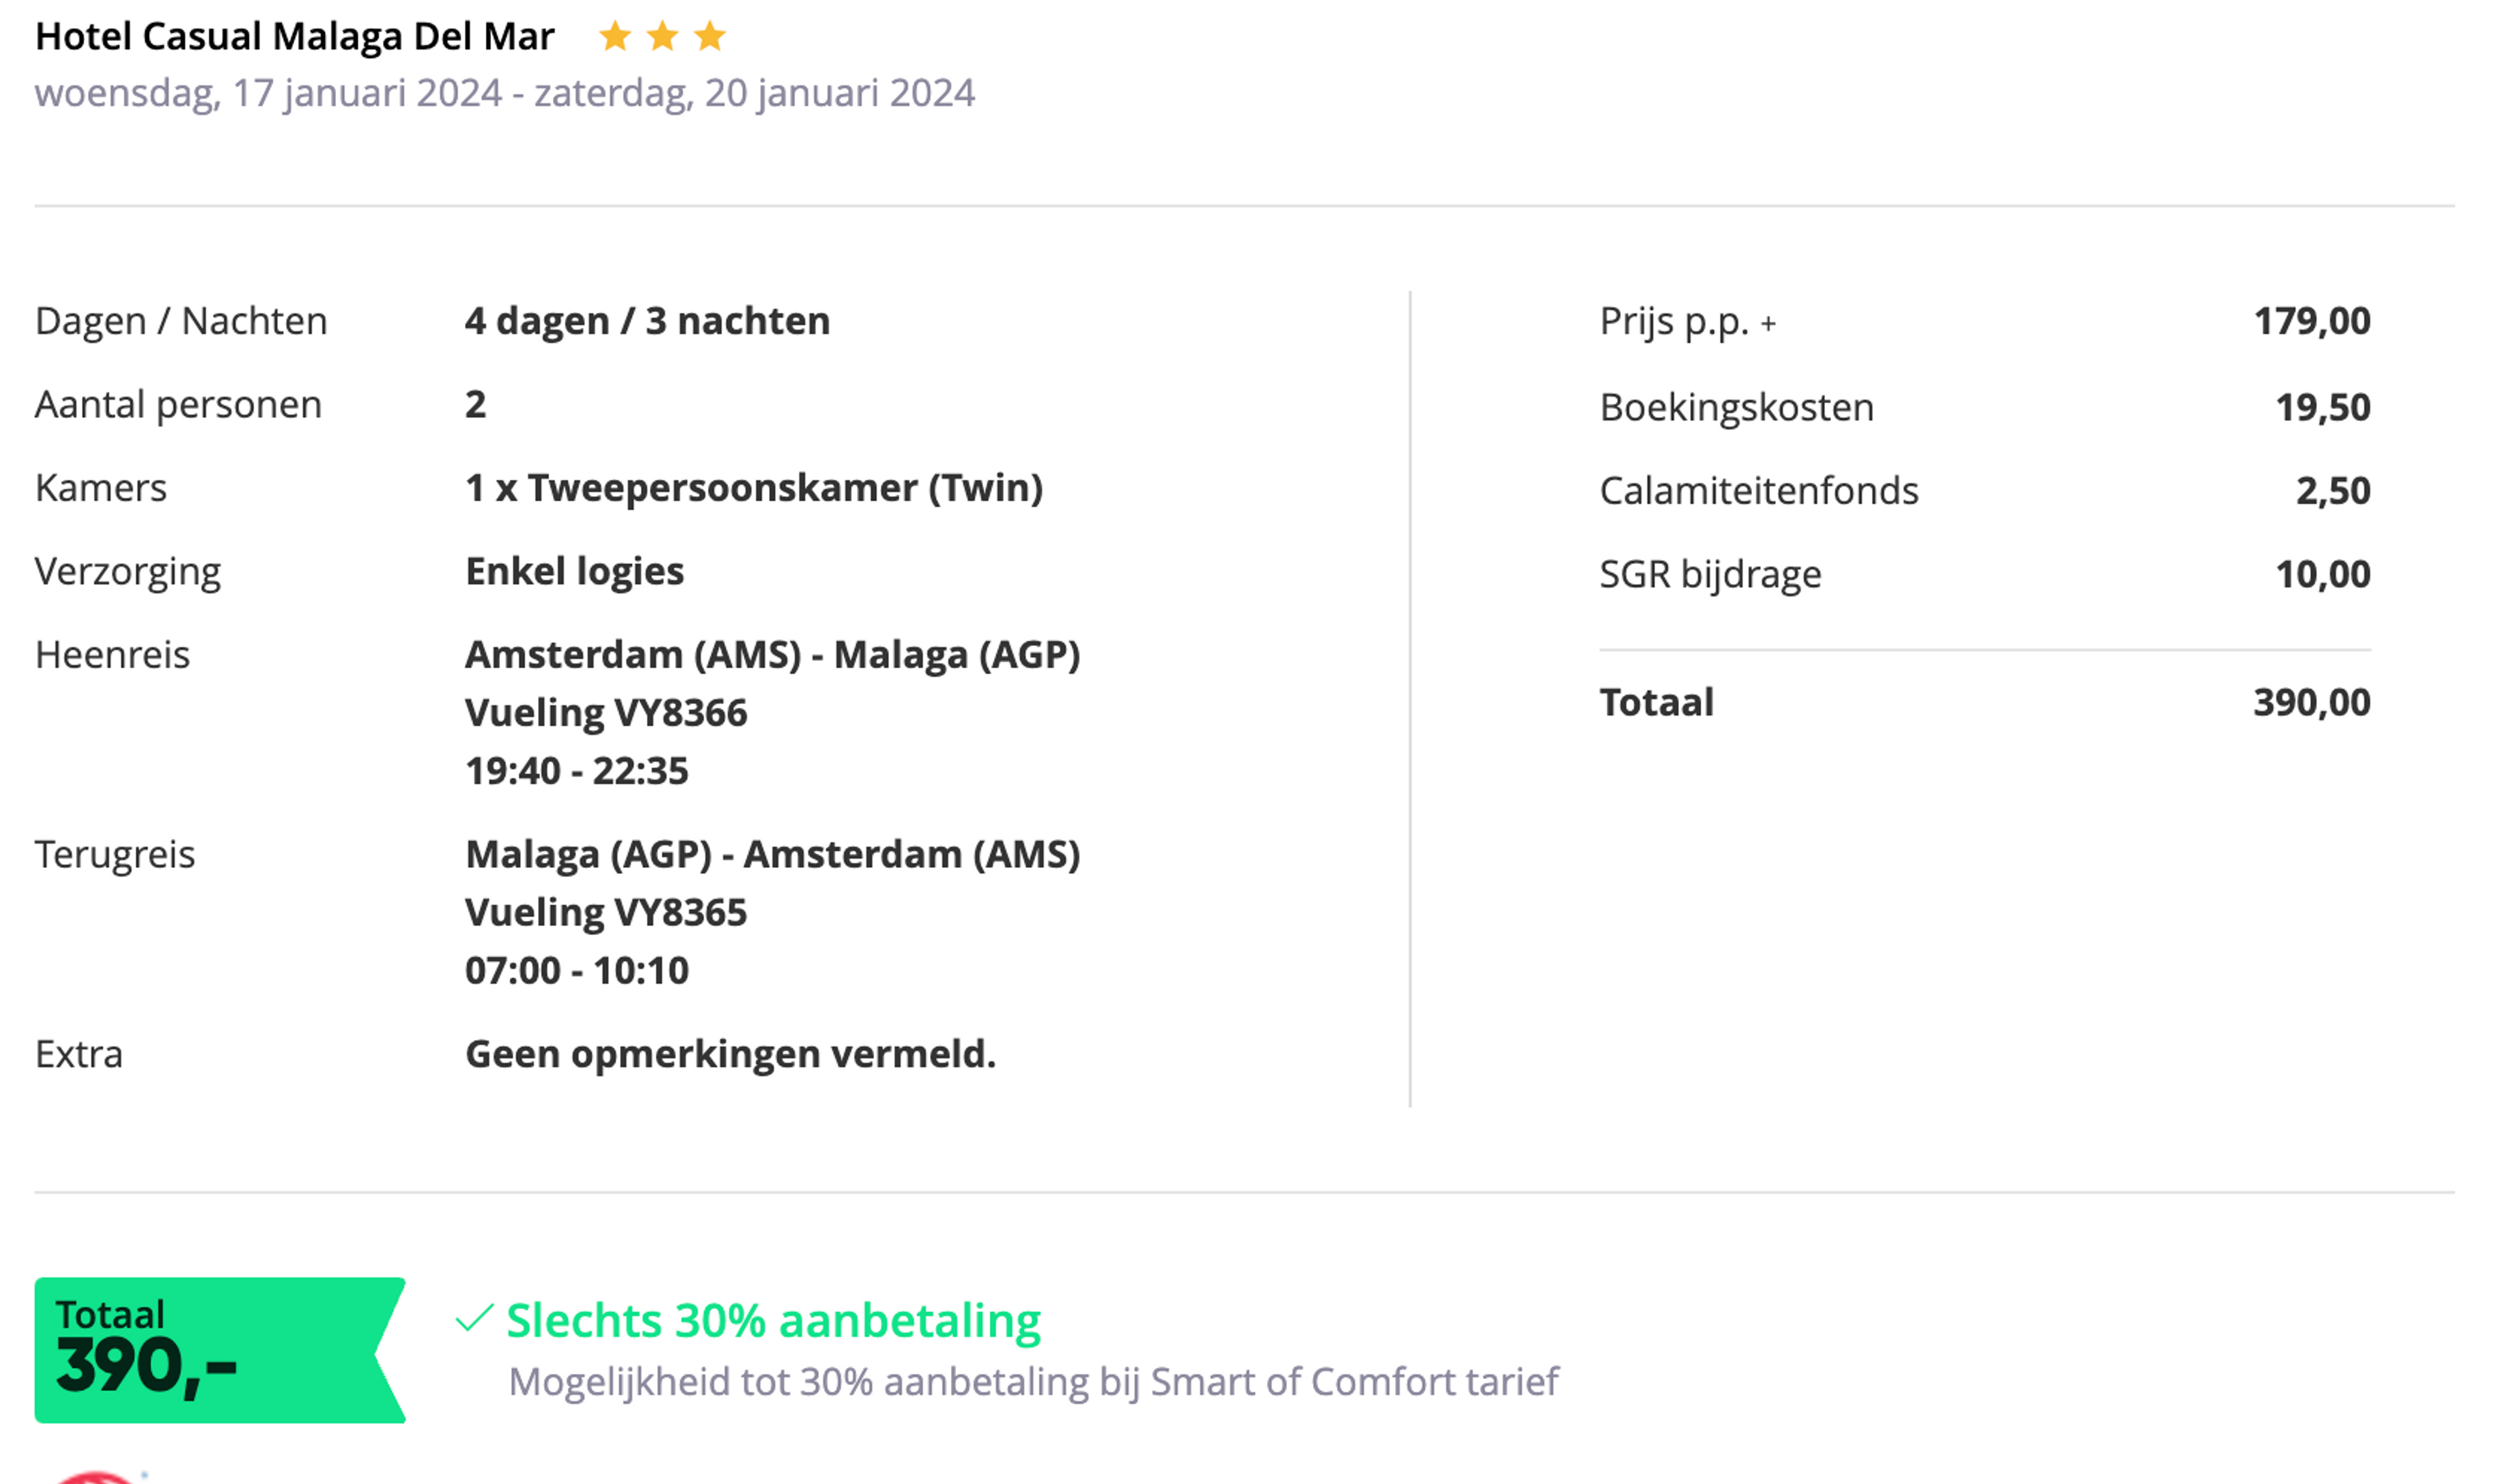Click the second hotel rating star
This screenshot has width=2501, height=1484.
(662, 37)
